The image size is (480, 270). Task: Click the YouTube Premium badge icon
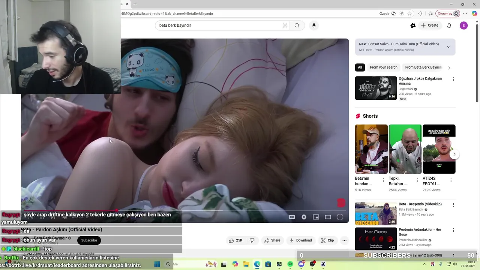(413, 25)
